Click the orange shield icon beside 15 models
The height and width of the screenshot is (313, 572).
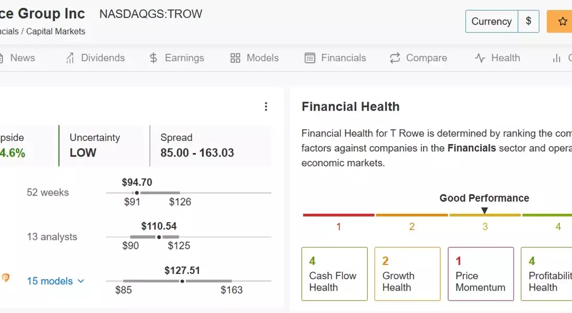coord(6,278)
